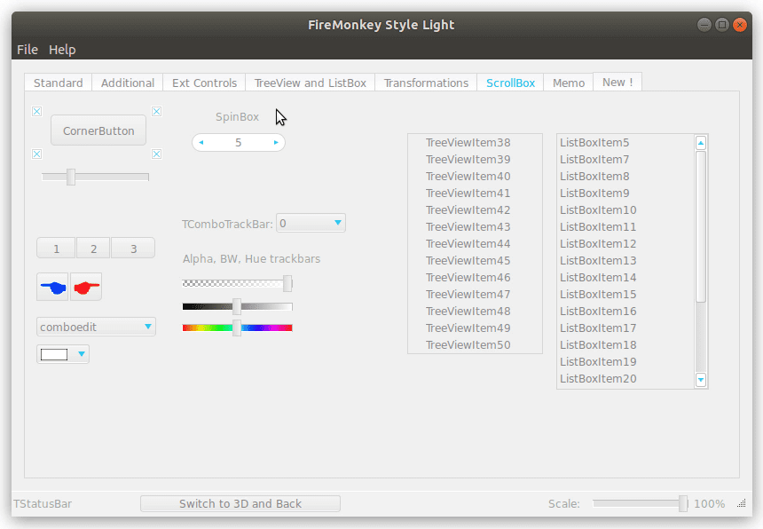Image resolution: width=763 pixels, height=529 pixels.
Task: Click the TStatusBar label
Action: 43,503
